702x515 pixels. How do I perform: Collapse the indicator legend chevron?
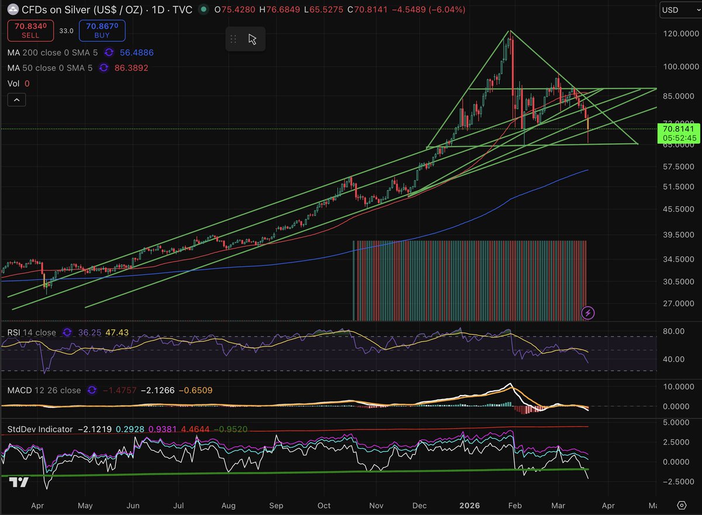16,100
